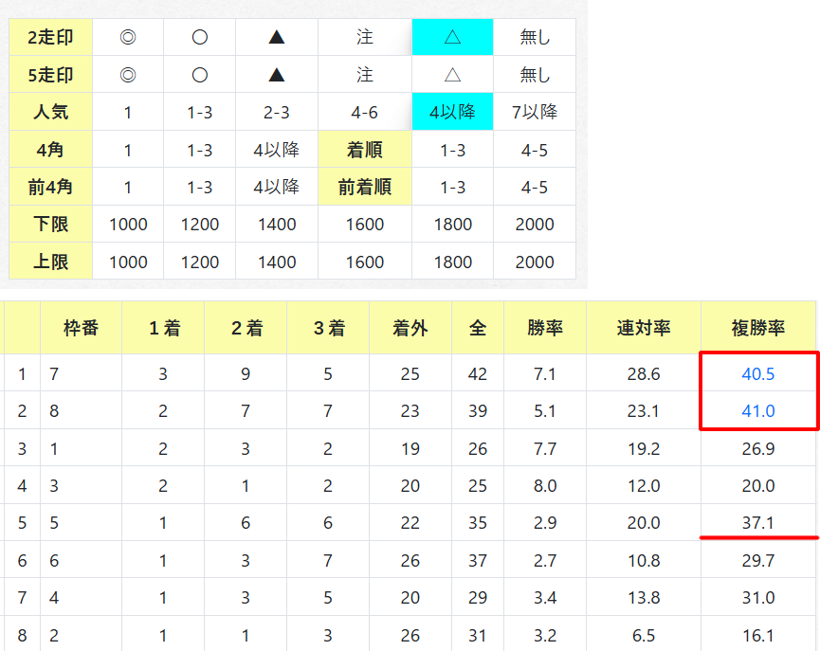Set 下限 distance to 2000
Viewport: 820px width, 651px height.
(x=535, y=225)
